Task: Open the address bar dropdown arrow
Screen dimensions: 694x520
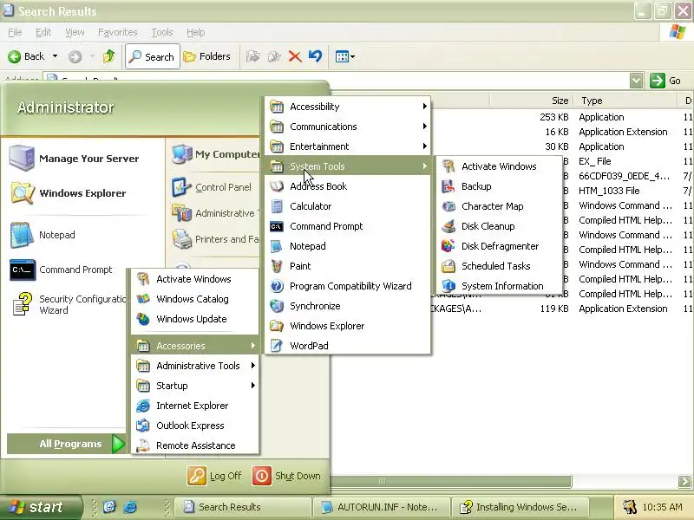Action: 636,81
